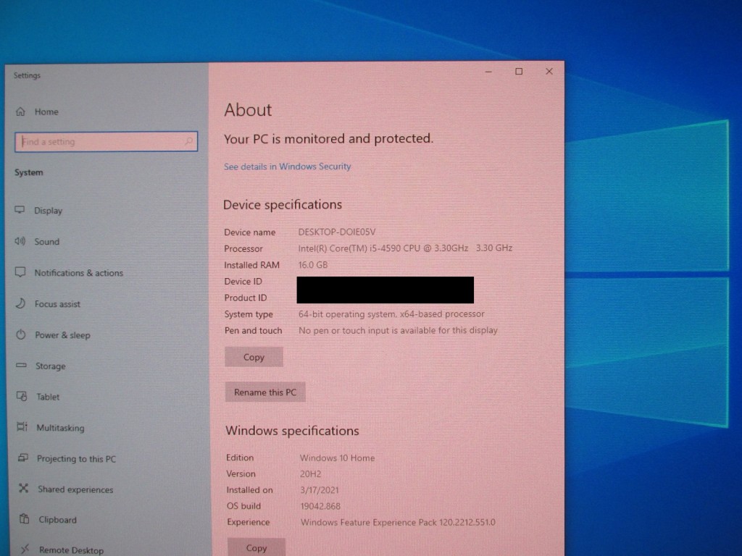742x556 pixels.
Task: Click the System type label
Action: pos(249,314)
